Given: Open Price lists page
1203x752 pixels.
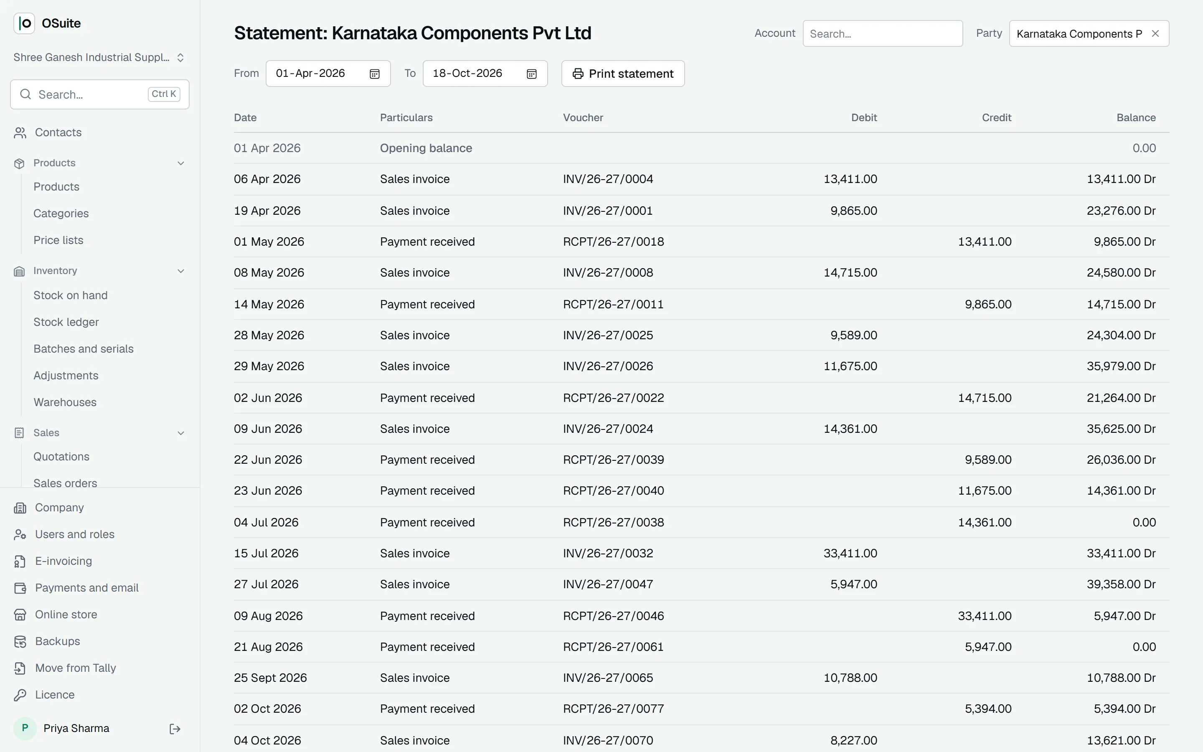Looking at the screenshot, I should (x=58, y=240).
